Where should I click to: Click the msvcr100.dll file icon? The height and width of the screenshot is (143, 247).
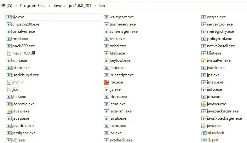coord(9,53)
